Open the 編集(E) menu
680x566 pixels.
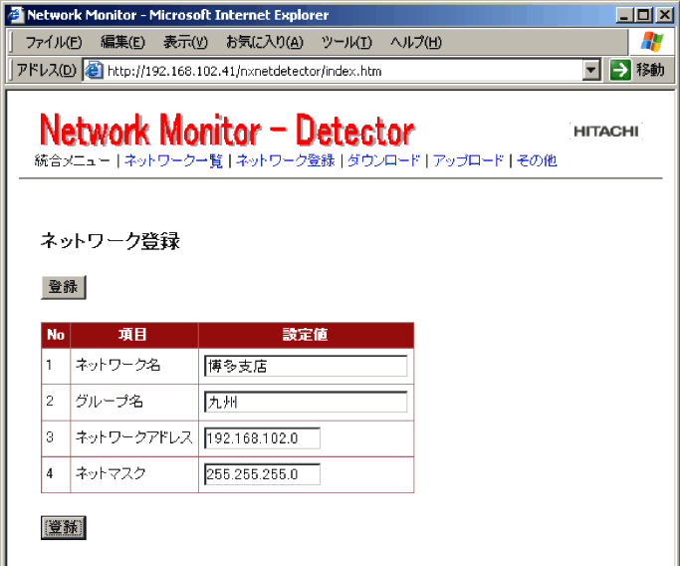122,42
